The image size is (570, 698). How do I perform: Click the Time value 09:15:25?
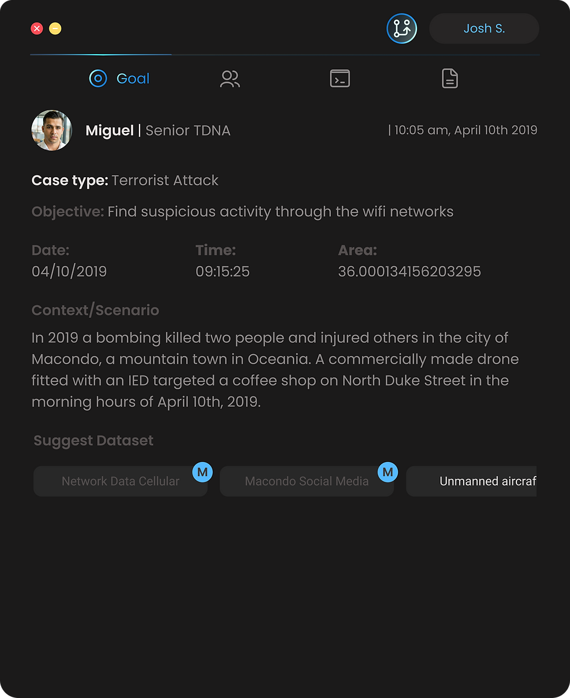pyautogui.click(x=222, y=271)
